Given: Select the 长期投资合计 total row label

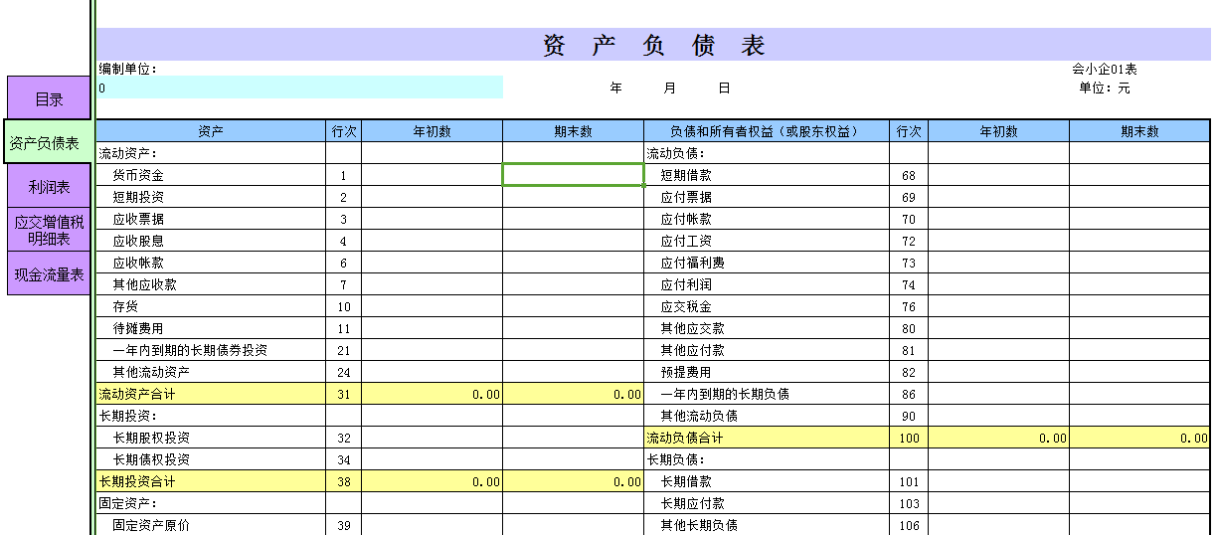Looking at the screenshot, I should coord(137,481).
